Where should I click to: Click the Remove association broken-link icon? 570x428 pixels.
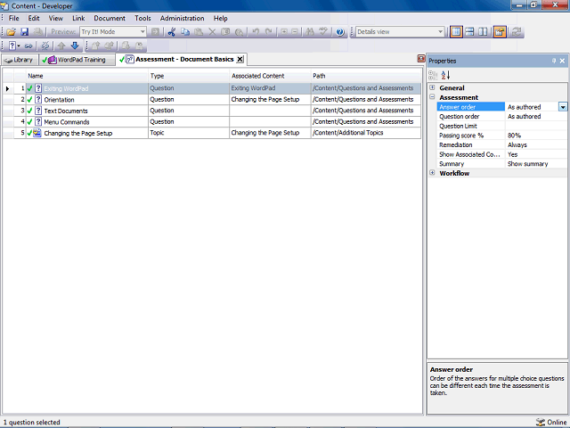coord(45,45)
